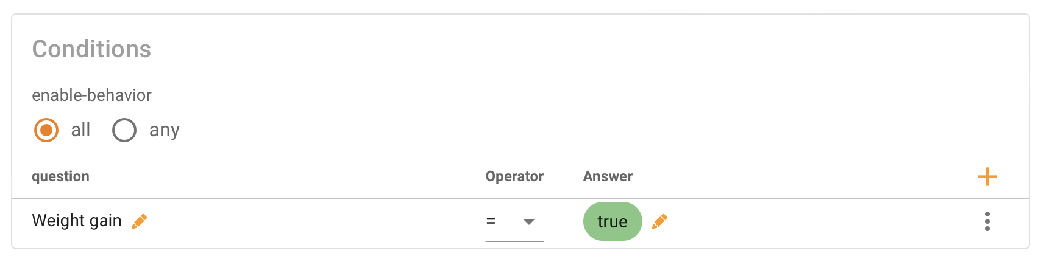Click the word "gain" in the question
This screenshot has width=1041, height=259.
[x=105, y=221]
